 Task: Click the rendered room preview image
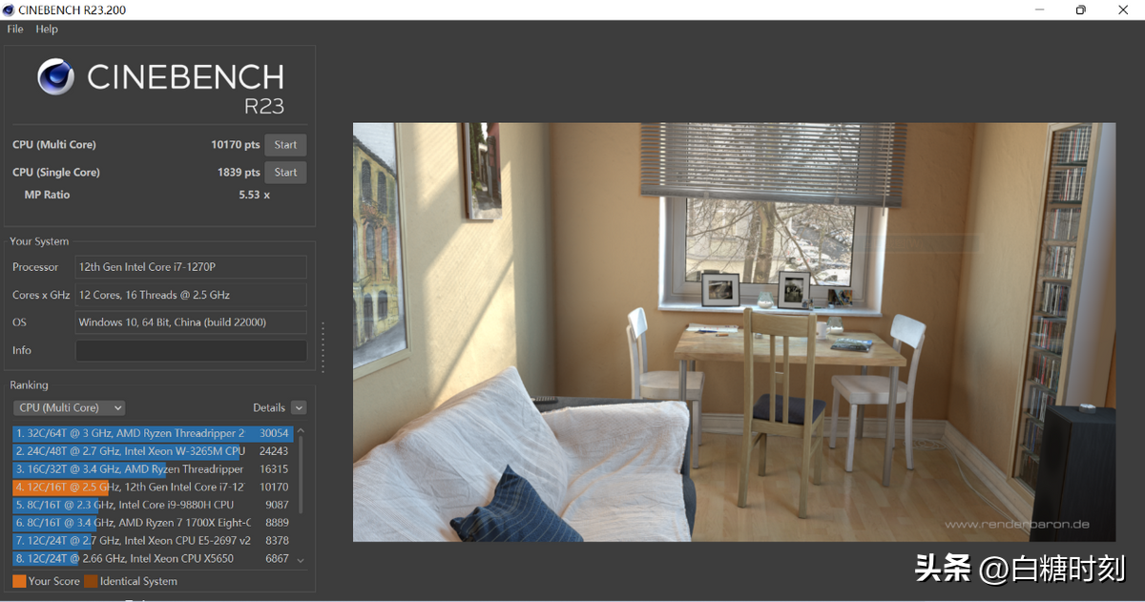pos(734,332)
